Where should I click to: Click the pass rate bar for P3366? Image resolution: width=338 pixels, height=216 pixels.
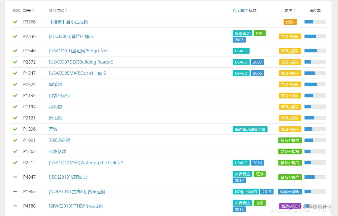315,22
